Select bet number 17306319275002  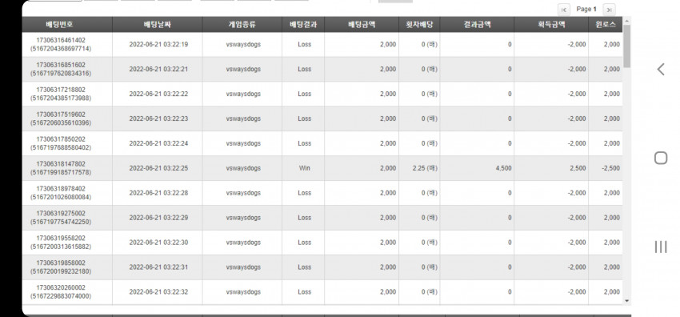click(61, 213)
